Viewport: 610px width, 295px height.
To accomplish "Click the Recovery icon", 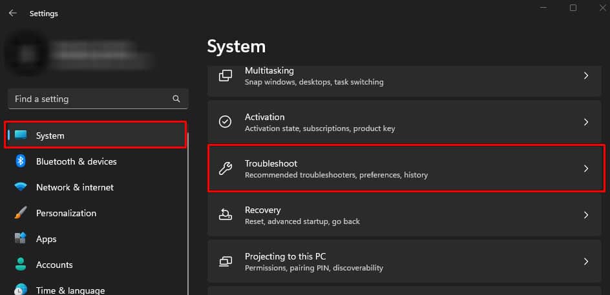I will coord(226,214).
